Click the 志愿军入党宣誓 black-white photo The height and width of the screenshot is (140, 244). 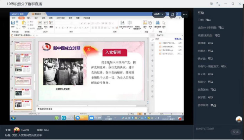point(63,72)
